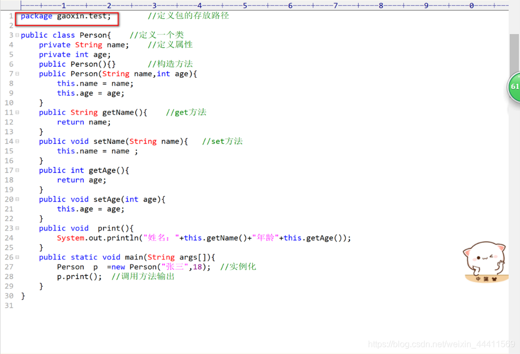Collapse the getName() method fold marker
This screenshot has width=520, height=354.
pyautogui.click(x=17, y=112)
